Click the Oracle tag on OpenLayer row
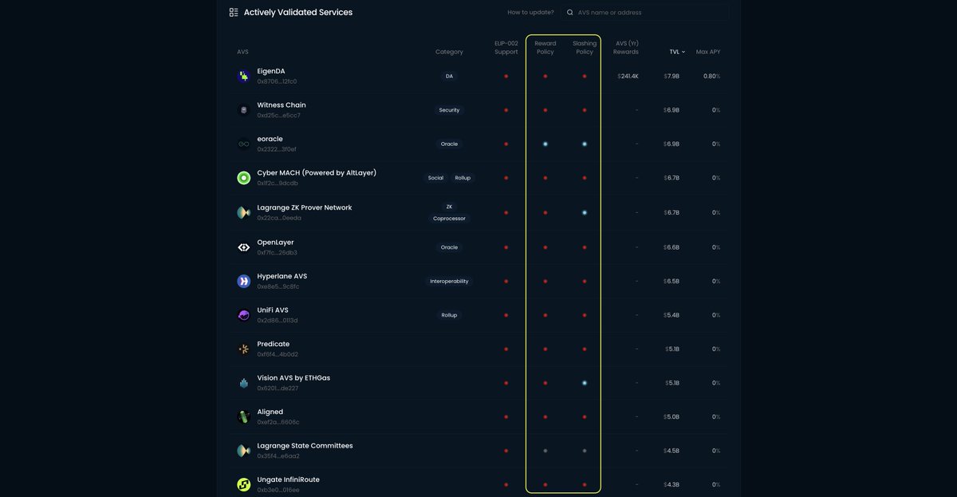Viewport: 957px width, 497px height. coord(449,247)
